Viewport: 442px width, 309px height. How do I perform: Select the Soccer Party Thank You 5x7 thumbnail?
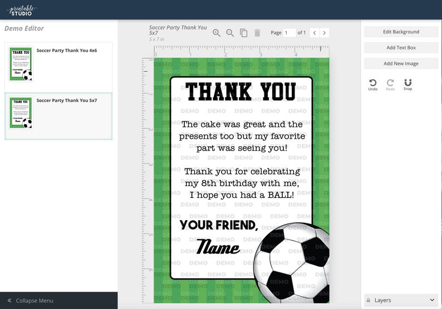click(x=21, y=113)
